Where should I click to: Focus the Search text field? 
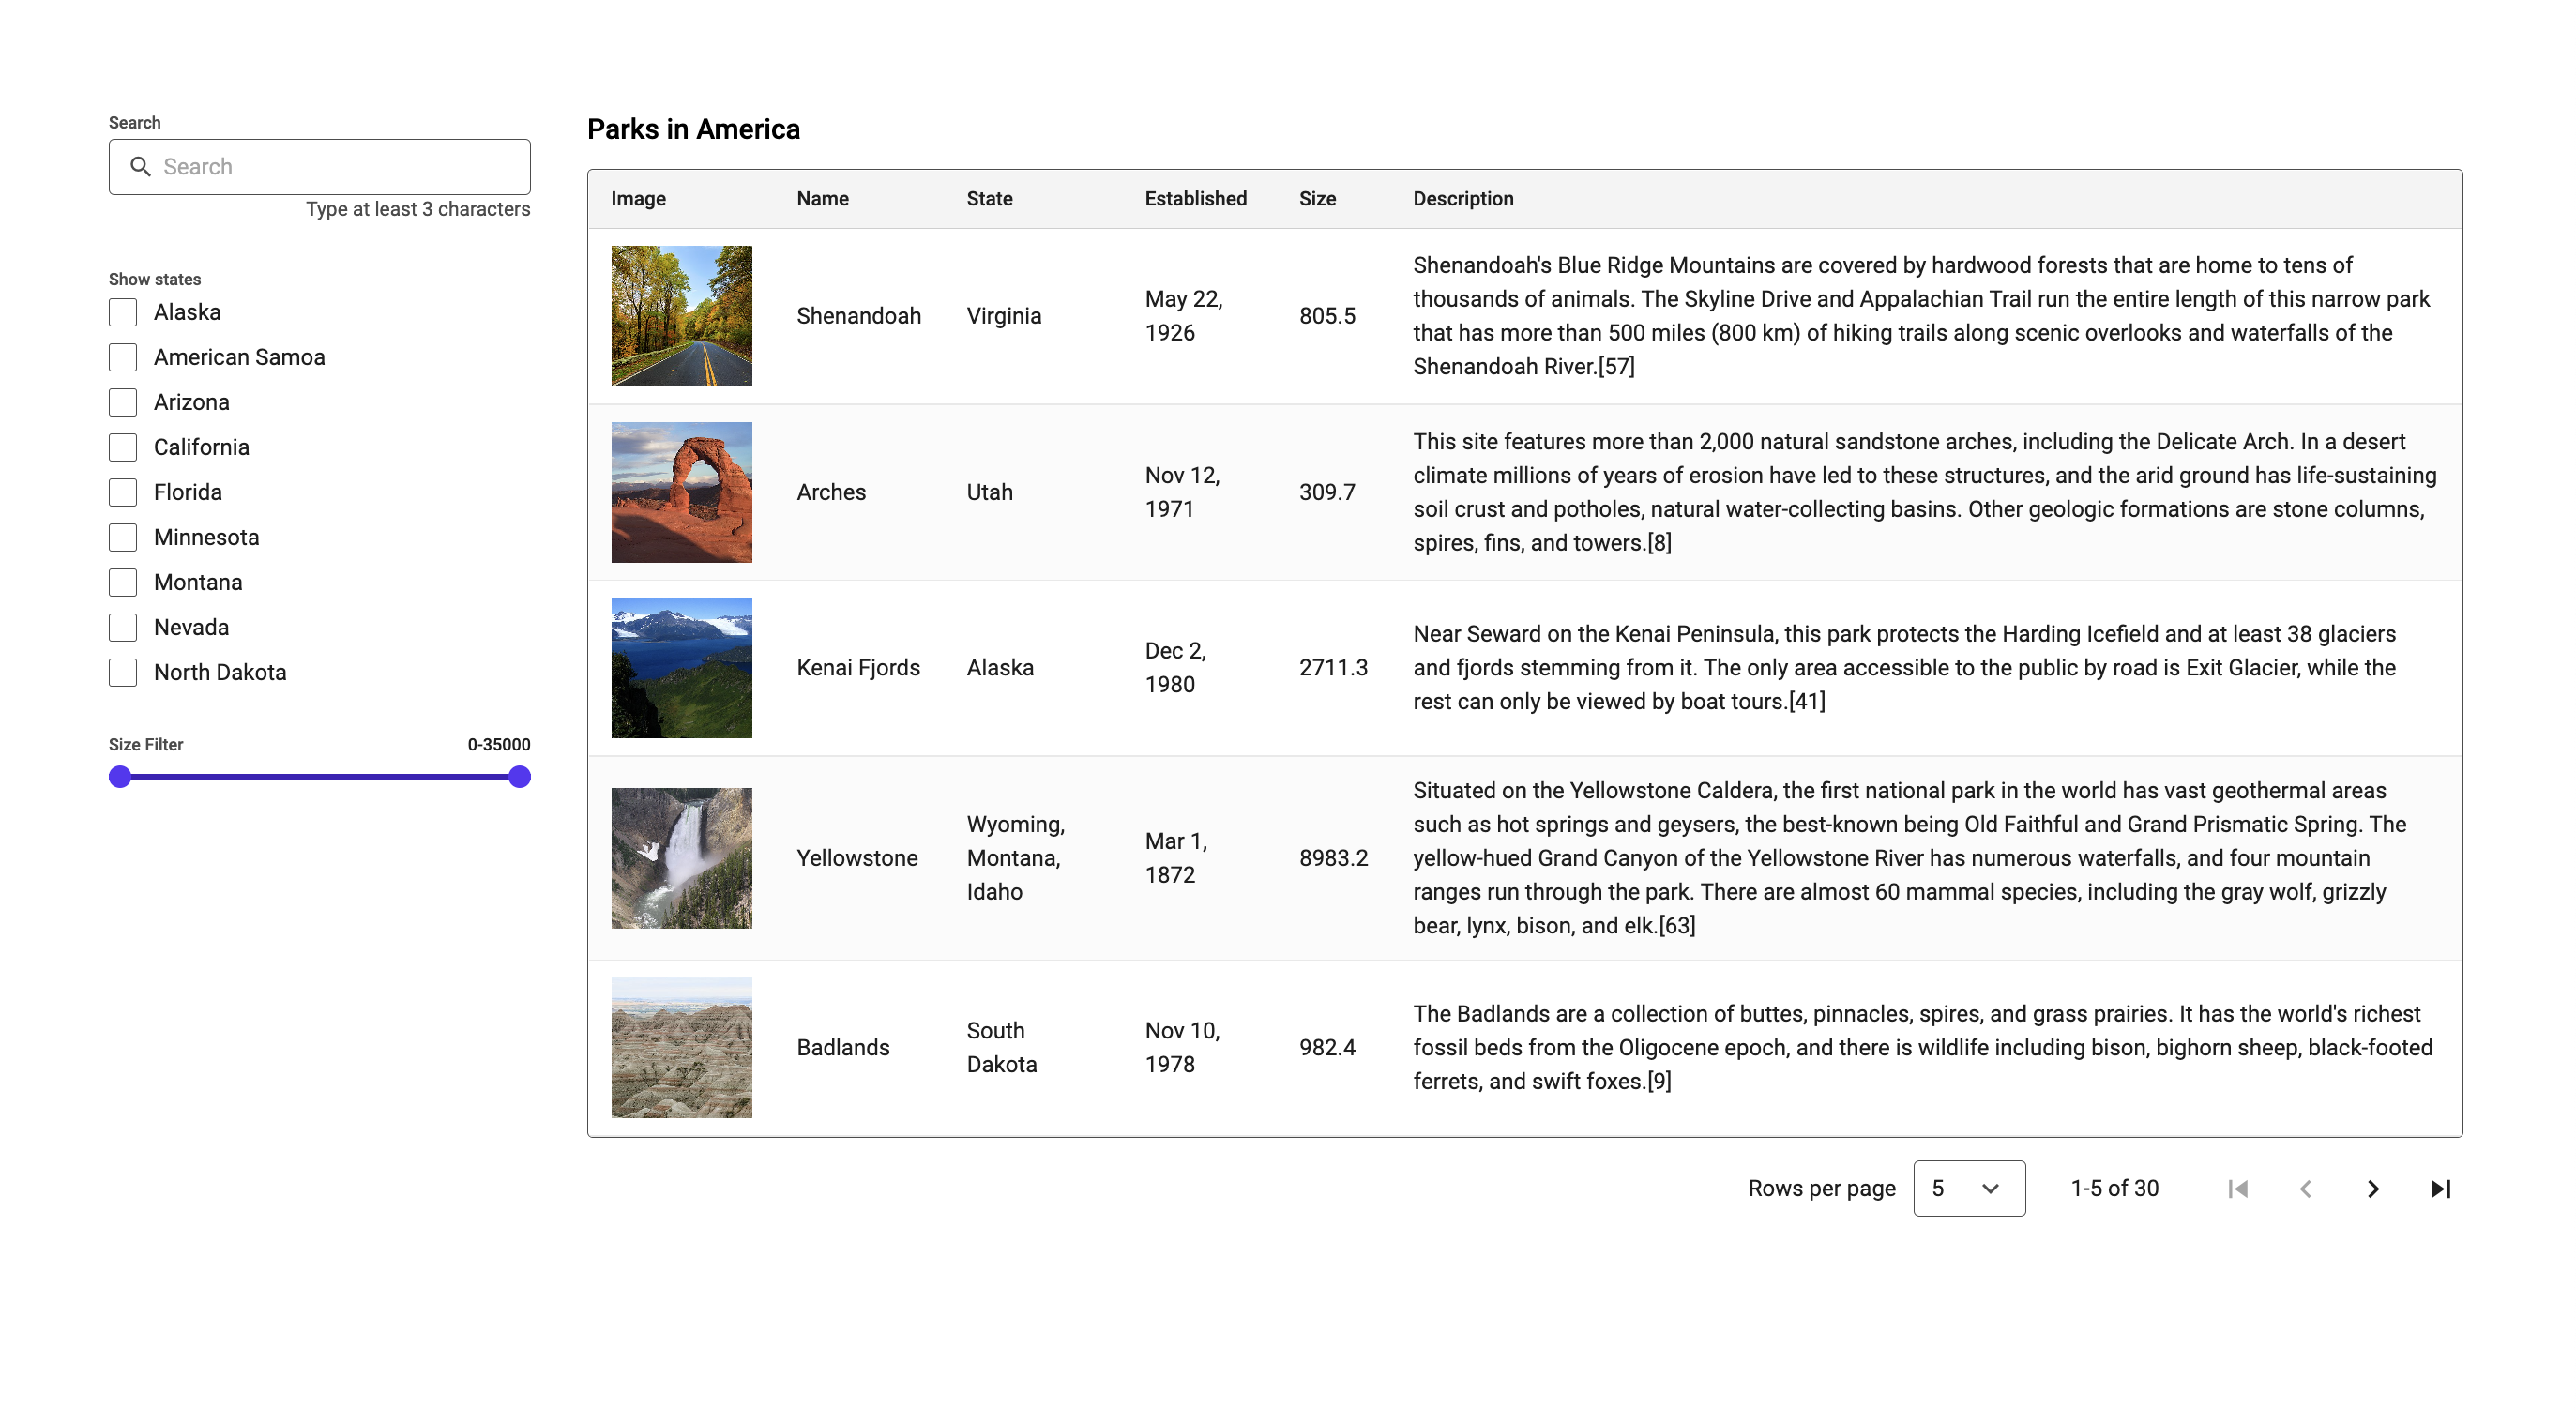pyautogui.click(x=340, y=167)
